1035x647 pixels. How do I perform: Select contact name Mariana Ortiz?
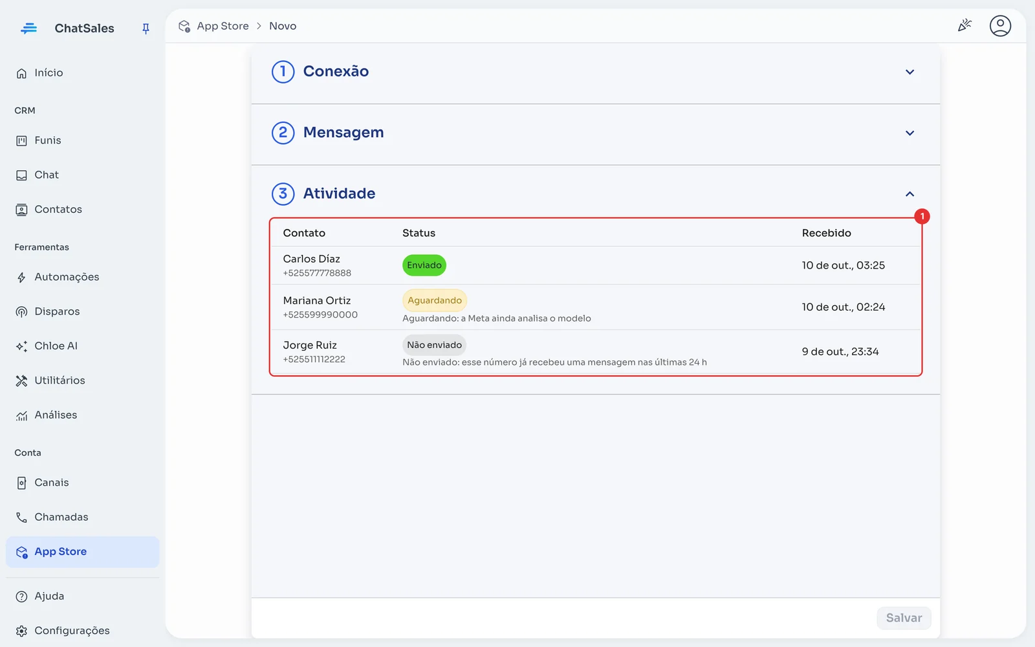tap(317, 301)
